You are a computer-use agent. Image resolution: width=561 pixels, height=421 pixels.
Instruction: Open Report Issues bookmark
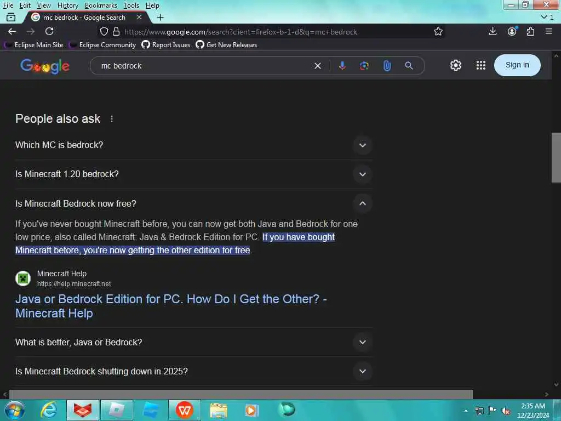(166, 45)
